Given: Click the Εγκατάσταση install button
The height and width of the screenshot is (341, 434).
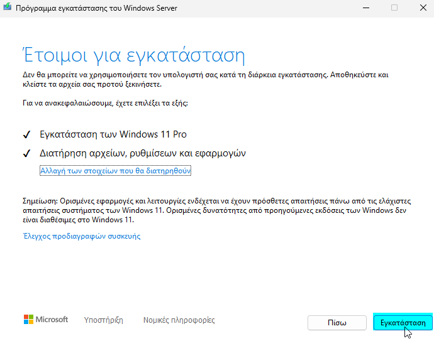Looking at the screenshot, I should (403, 323).
